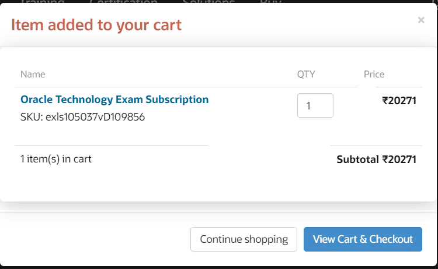Screen dimensions: 438x269
Task: Go to View Cart & Checkout
Action: coord(363,239)
